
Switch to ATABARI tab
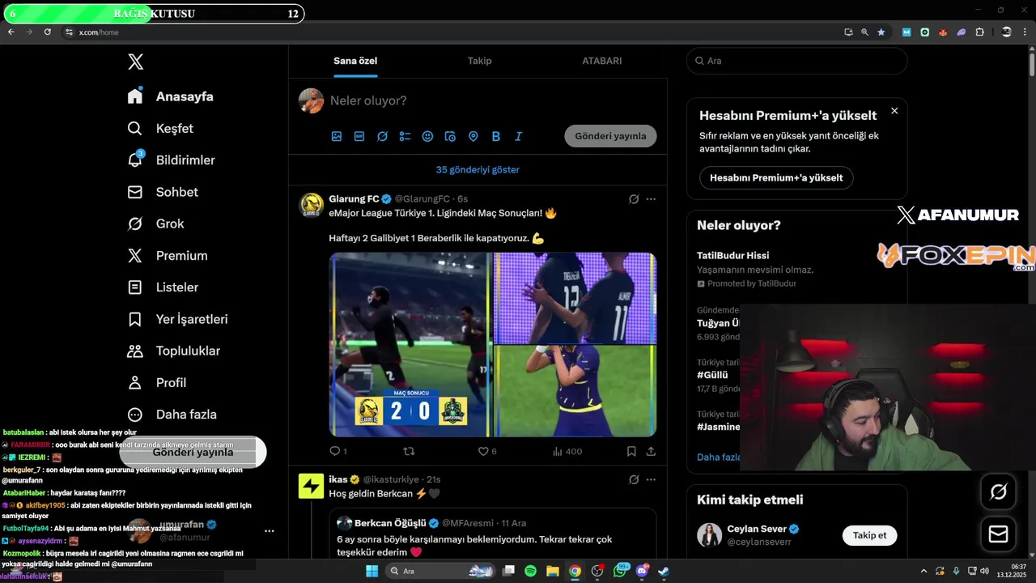pyautogui.click(x=602, y=61)
